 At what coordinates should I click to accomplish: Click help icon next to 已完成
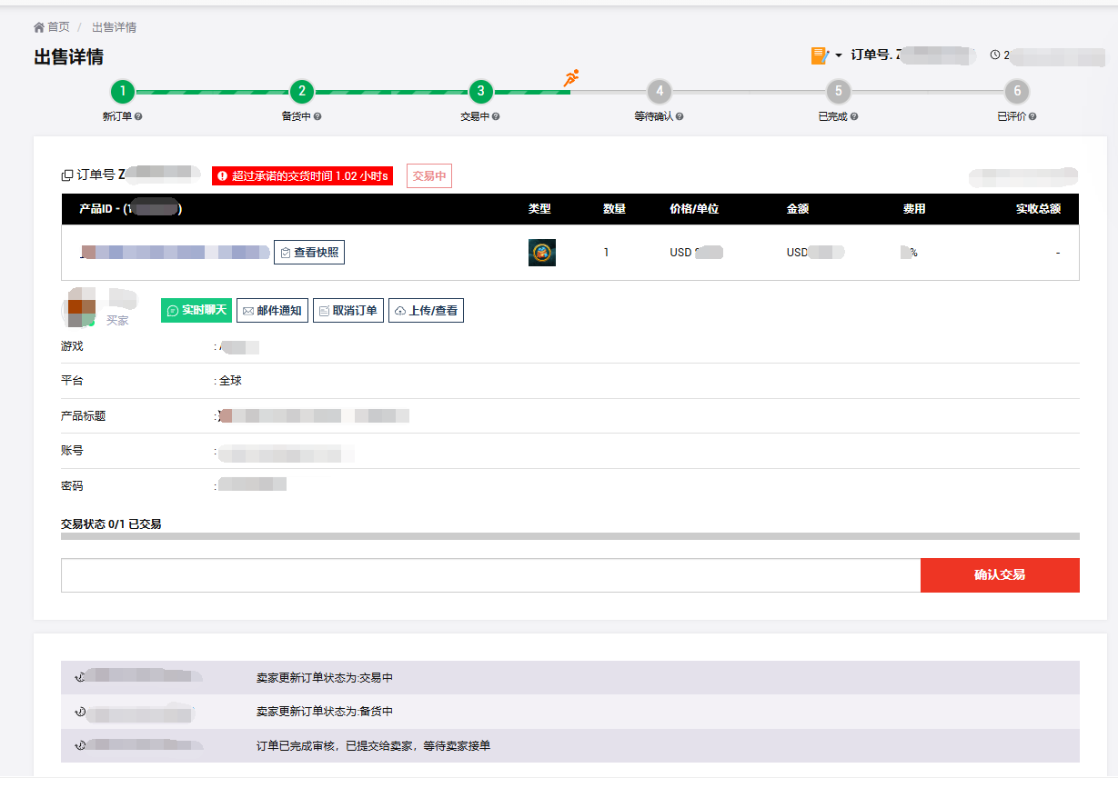pyautogui.click(x=854, y=117)
